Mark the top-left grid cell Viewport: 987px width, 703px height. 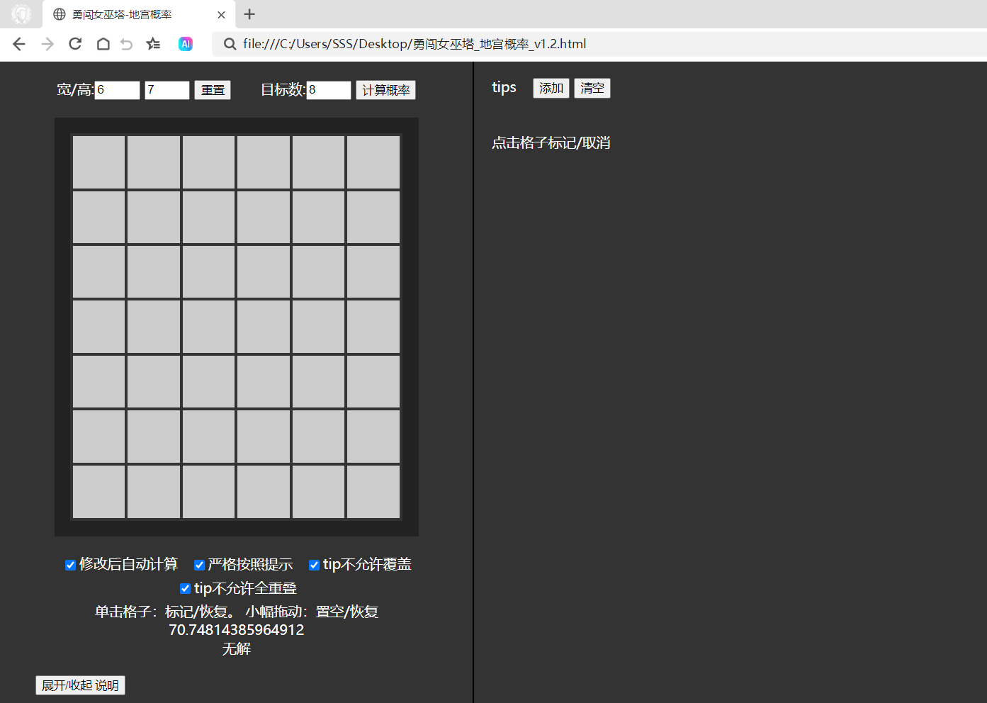(x=98, y=162)
